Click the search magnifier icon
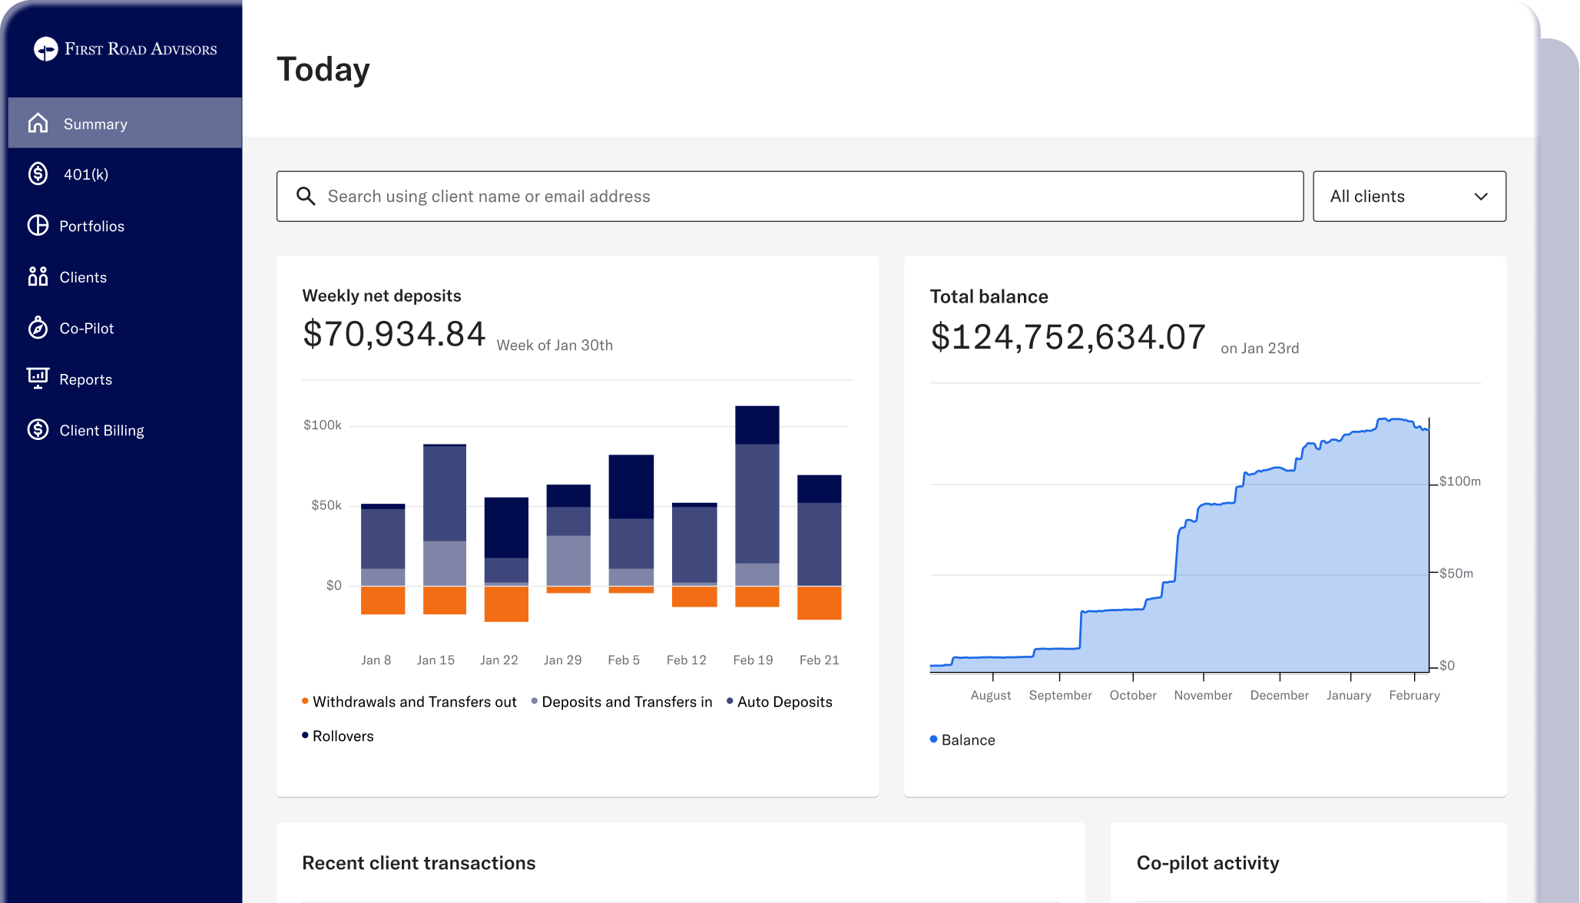This screenshot has height=903, width=1580. click(x=306, y=197)
